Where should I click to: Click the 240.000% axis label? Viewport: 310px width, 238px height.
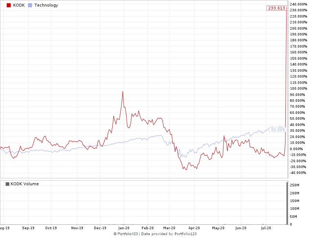pos(299,4)
